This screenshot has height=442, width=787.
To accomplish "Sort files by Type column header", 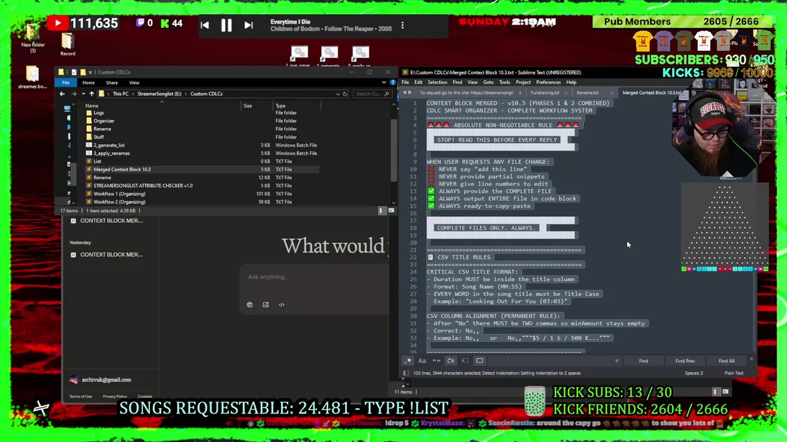I will (280, 106).
